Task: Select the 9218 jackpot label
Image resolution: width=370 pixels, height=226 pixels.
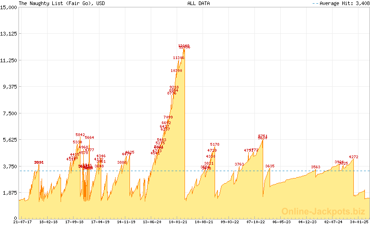Action: click(174, 87)
